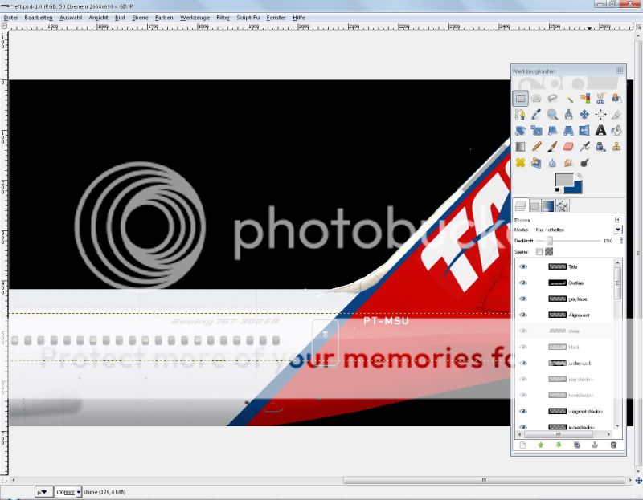
Task: Choose the Move tool
Action: (x=584, y=115)
